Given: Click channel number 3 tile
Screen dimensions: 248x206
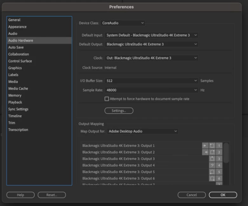Looking at the screenshot, I should point(219,159).
